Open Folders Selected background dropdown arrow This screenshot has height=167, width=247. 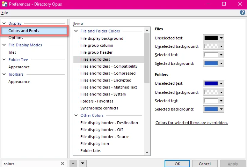click(221, 109)
